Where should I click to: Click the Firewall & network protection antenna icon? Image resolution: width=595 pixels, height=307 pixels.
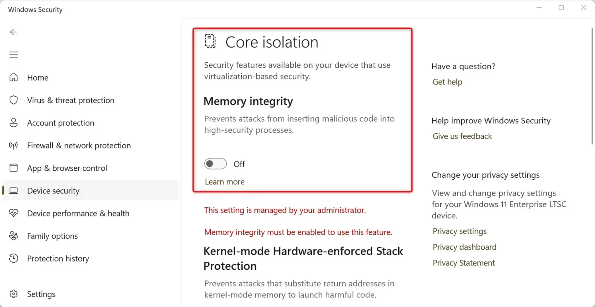[x=14, y=146]
